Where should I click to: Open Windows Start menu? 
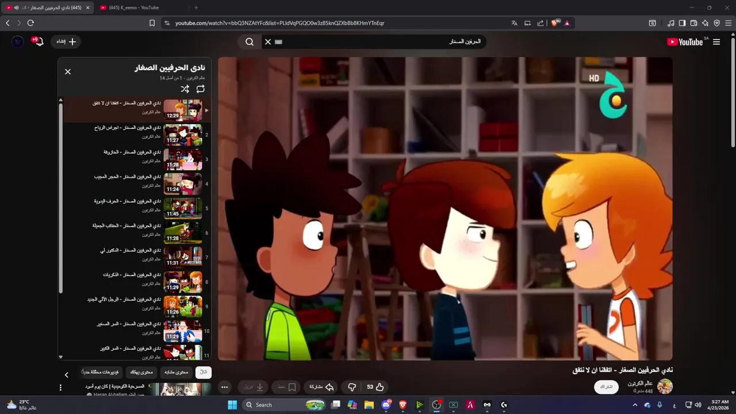[x=232, y=405]
